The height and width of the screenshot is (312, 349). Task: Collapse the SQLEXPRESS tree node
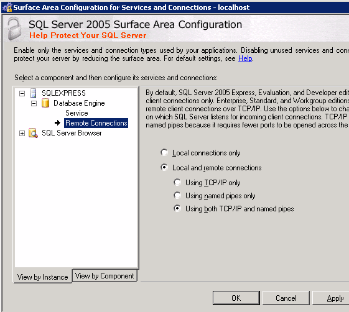(22, 93)
